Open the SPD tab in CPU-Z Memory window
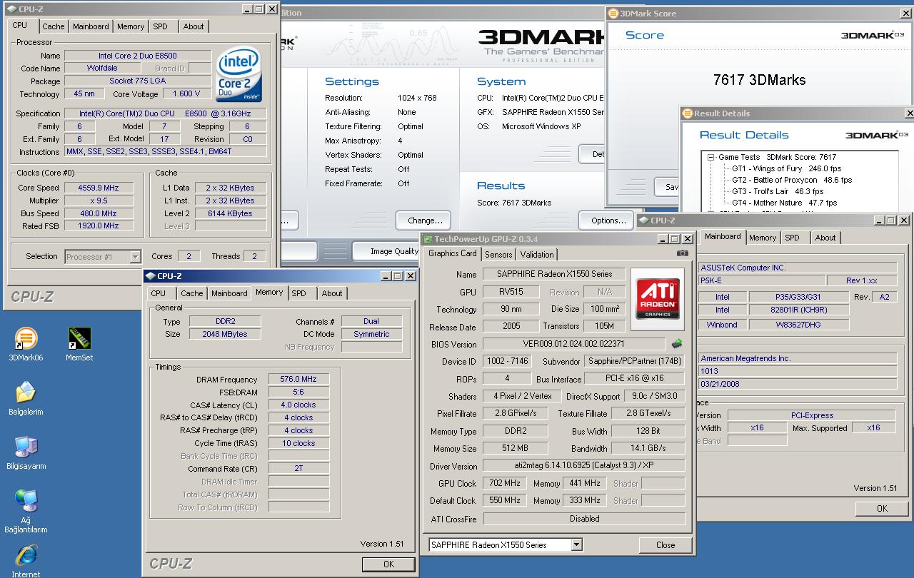This screenshot has height=578, width=914. click(298, 293)
